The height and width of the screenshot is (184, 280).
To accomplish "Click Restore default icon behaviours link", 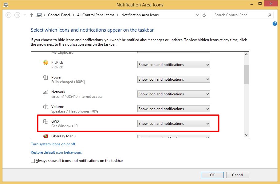I will (x=56, y=152).
